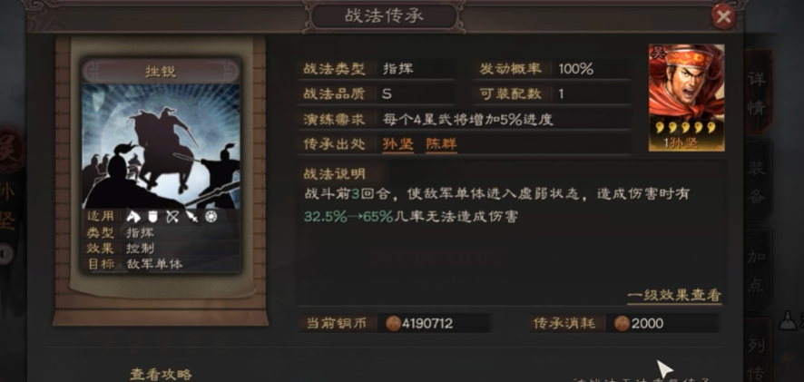Click the copper coin icon beside 4190712
Viewport: 804px width, 382px height.
point(393,324)
